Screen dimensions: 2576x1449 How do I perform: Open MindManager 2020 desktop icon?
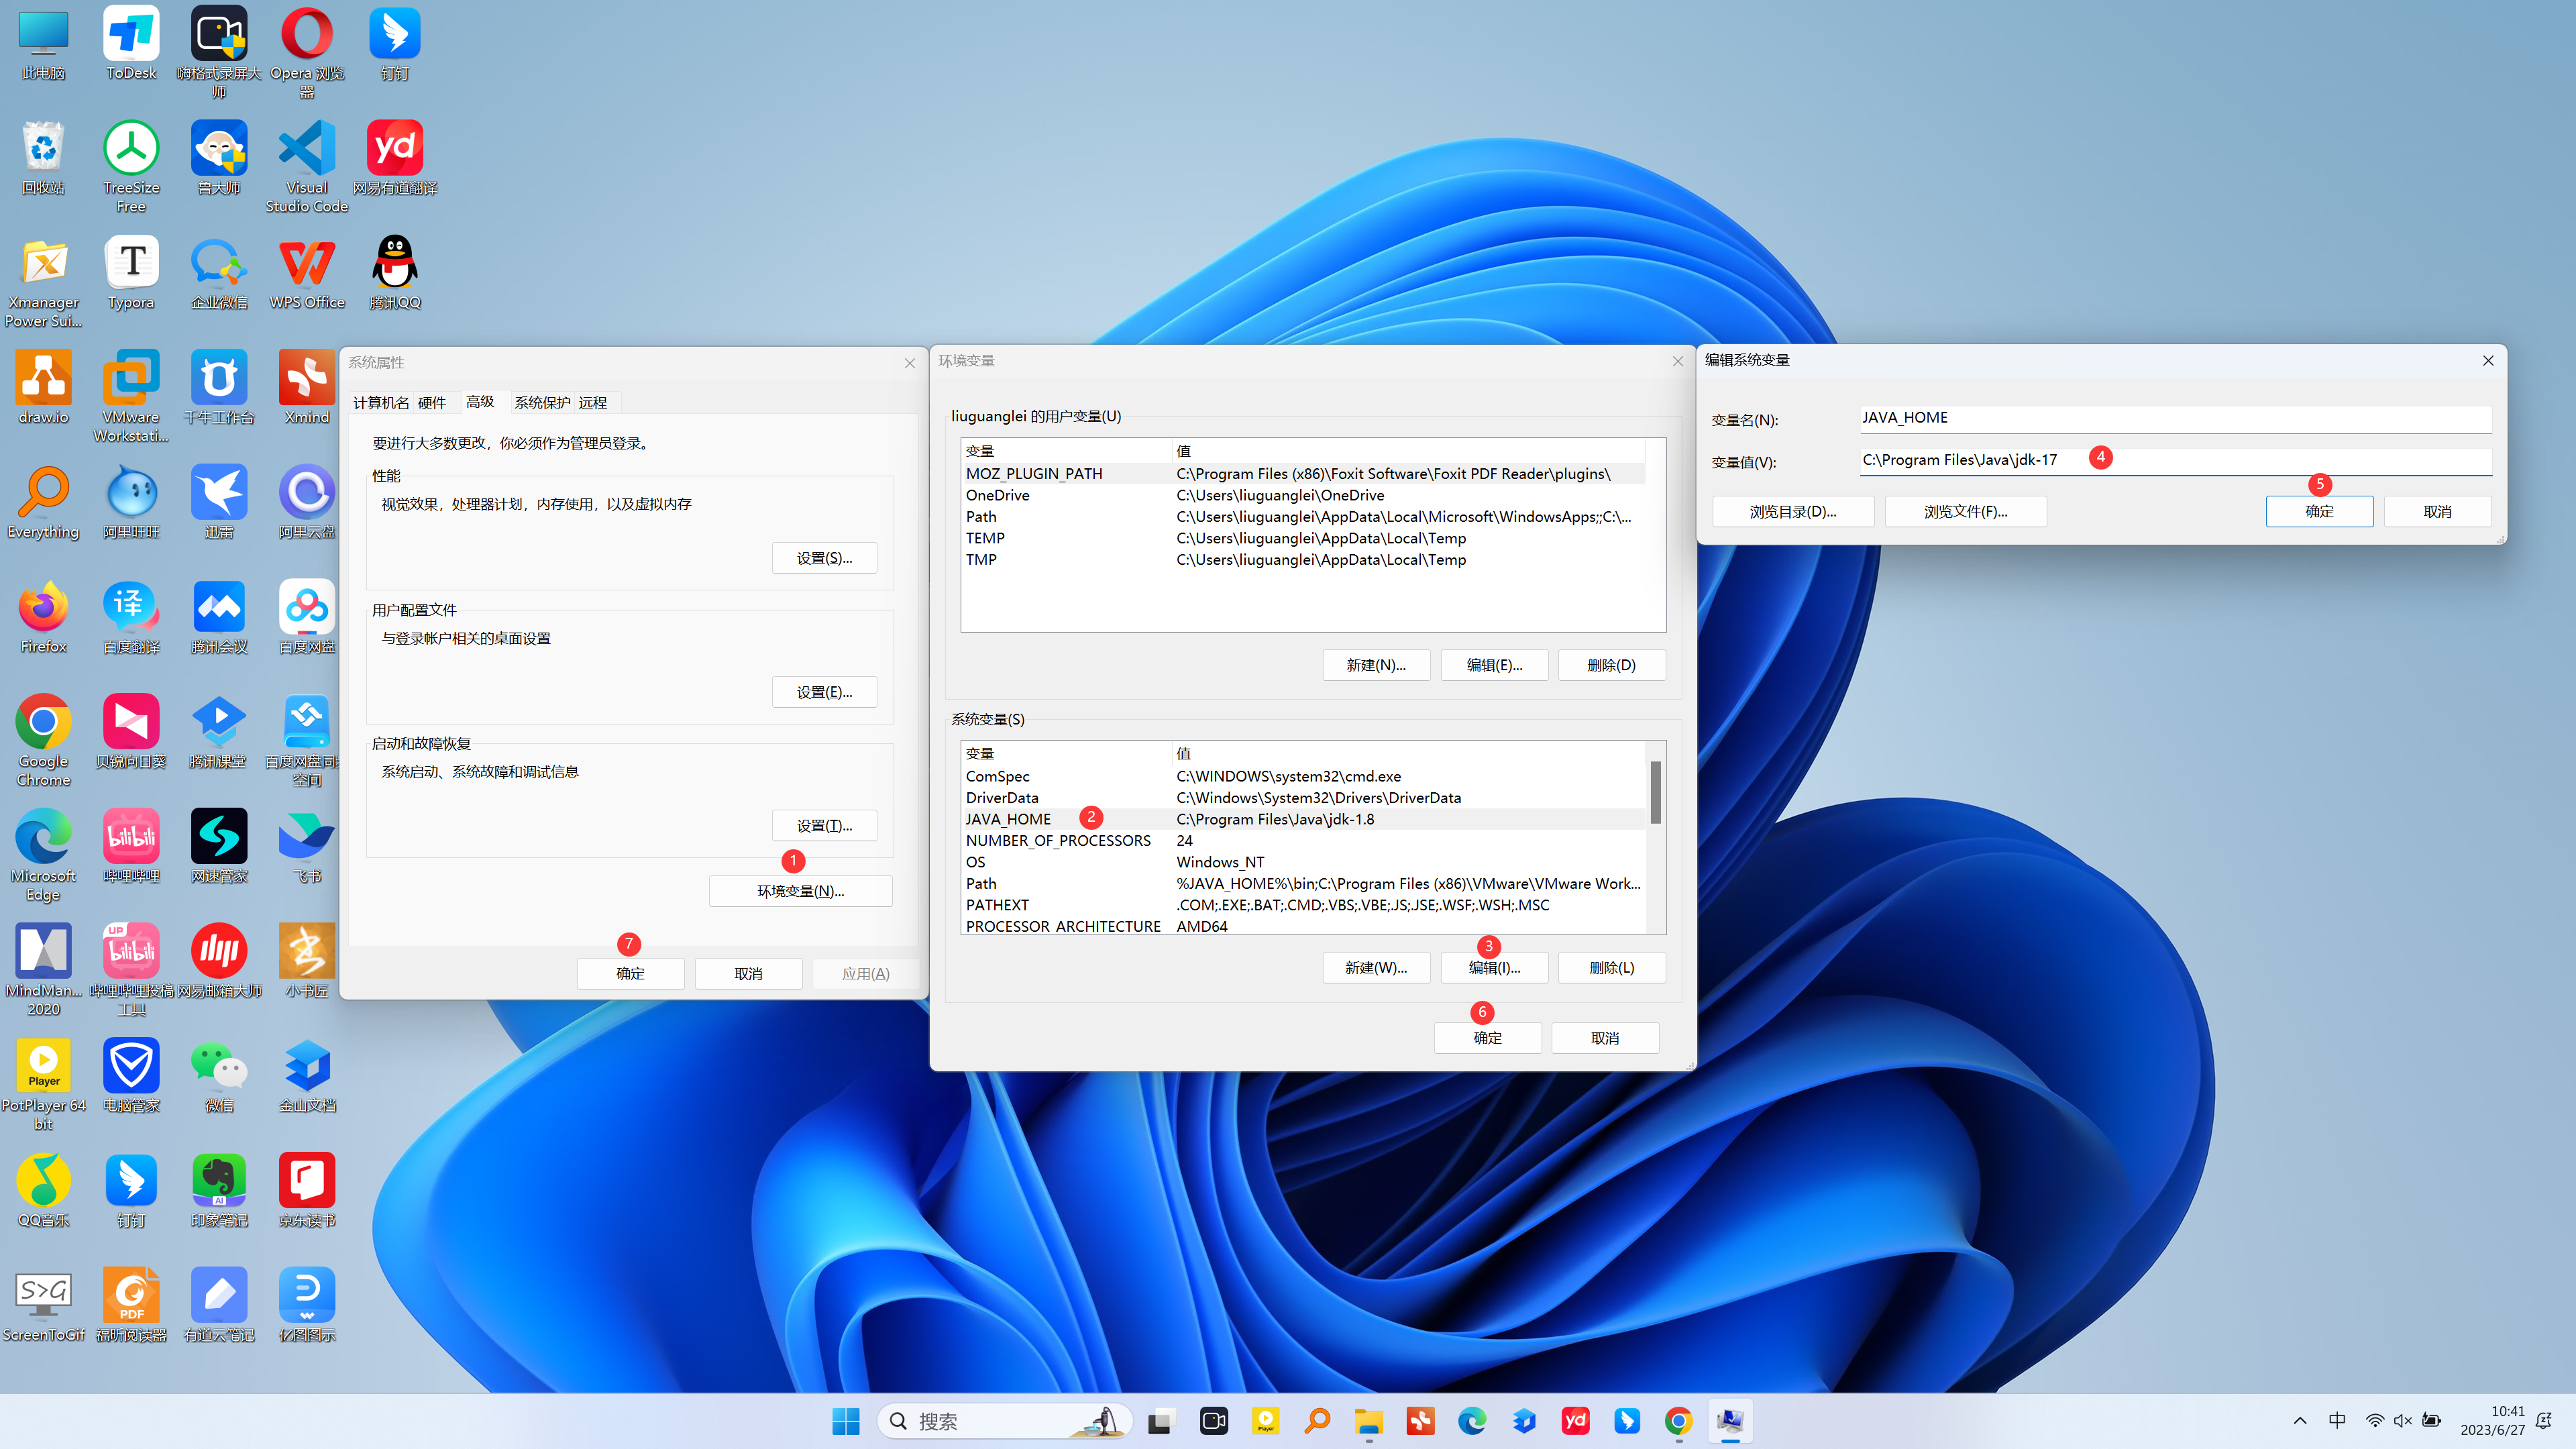[x=44, y=970]
